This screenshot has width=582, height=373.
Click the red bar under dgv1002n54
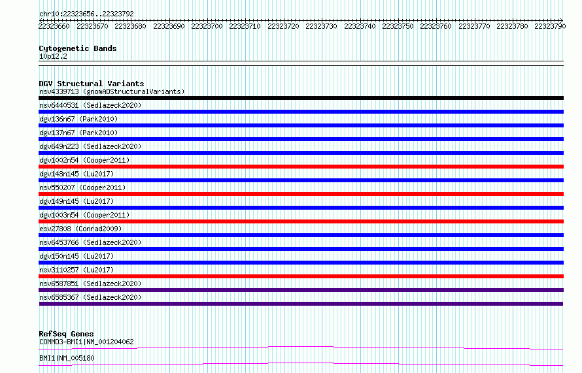[x=301, y=167]
